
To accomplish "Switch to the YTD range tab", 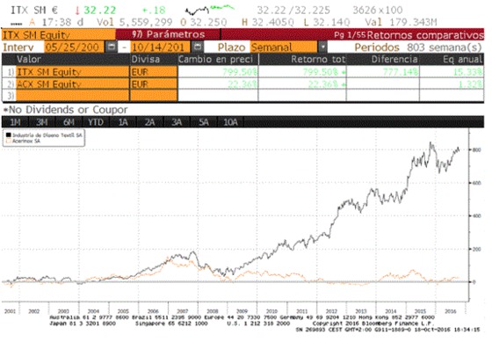I will coord(96,122).
